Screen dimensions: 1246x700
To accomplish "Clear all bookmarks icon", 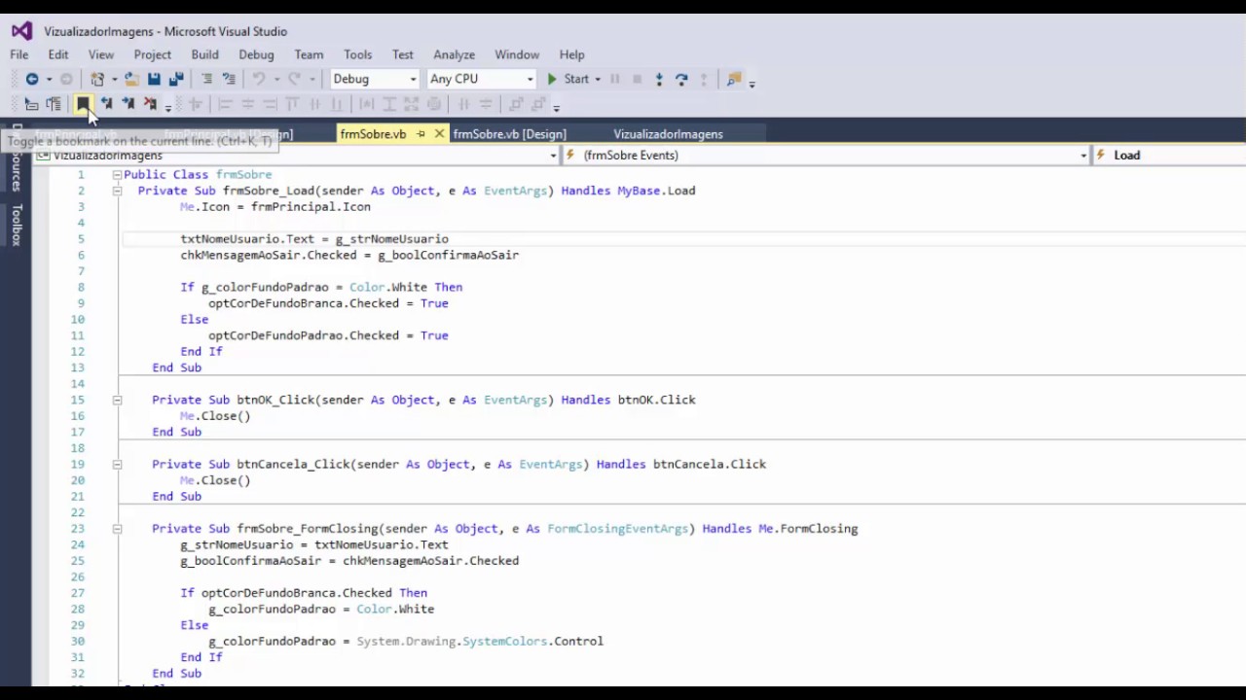I will click(x=150, y=104).
